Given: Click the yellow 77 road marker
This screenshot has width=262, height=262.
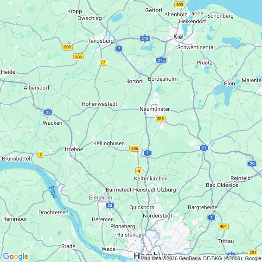Looking at the screenshot, I should click(x=103, y=62).
